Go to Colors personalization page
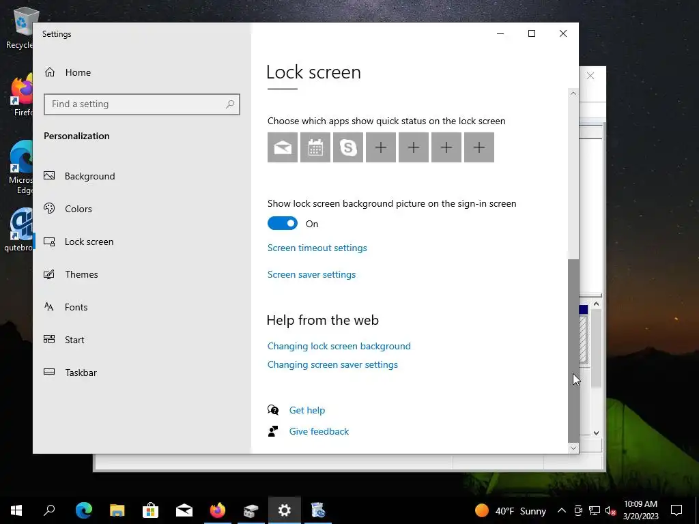 142,209
